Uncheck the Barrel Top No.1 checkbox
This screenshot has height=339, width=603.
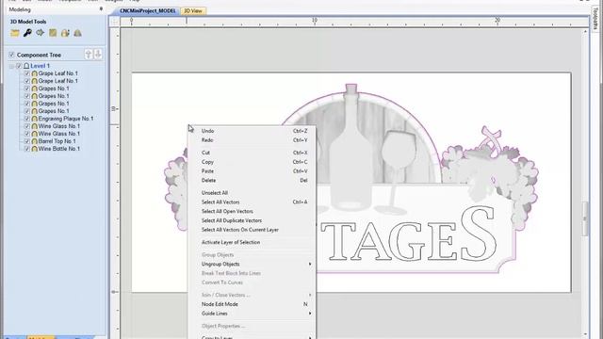pyautogui.click(x=27, y=141)
